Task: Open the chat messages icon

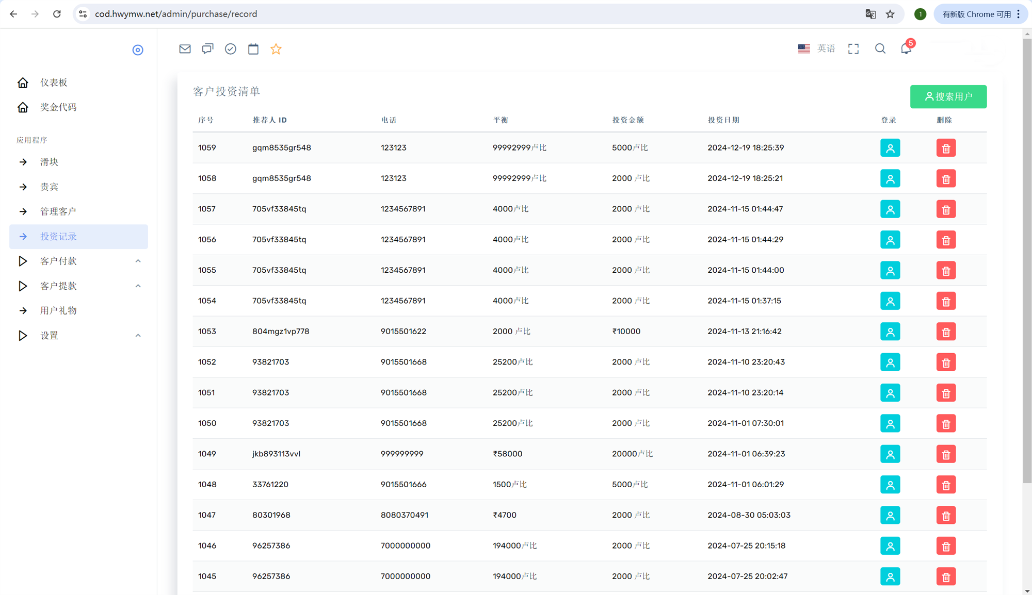Action: pyautogui.click(x=207, y=49)
